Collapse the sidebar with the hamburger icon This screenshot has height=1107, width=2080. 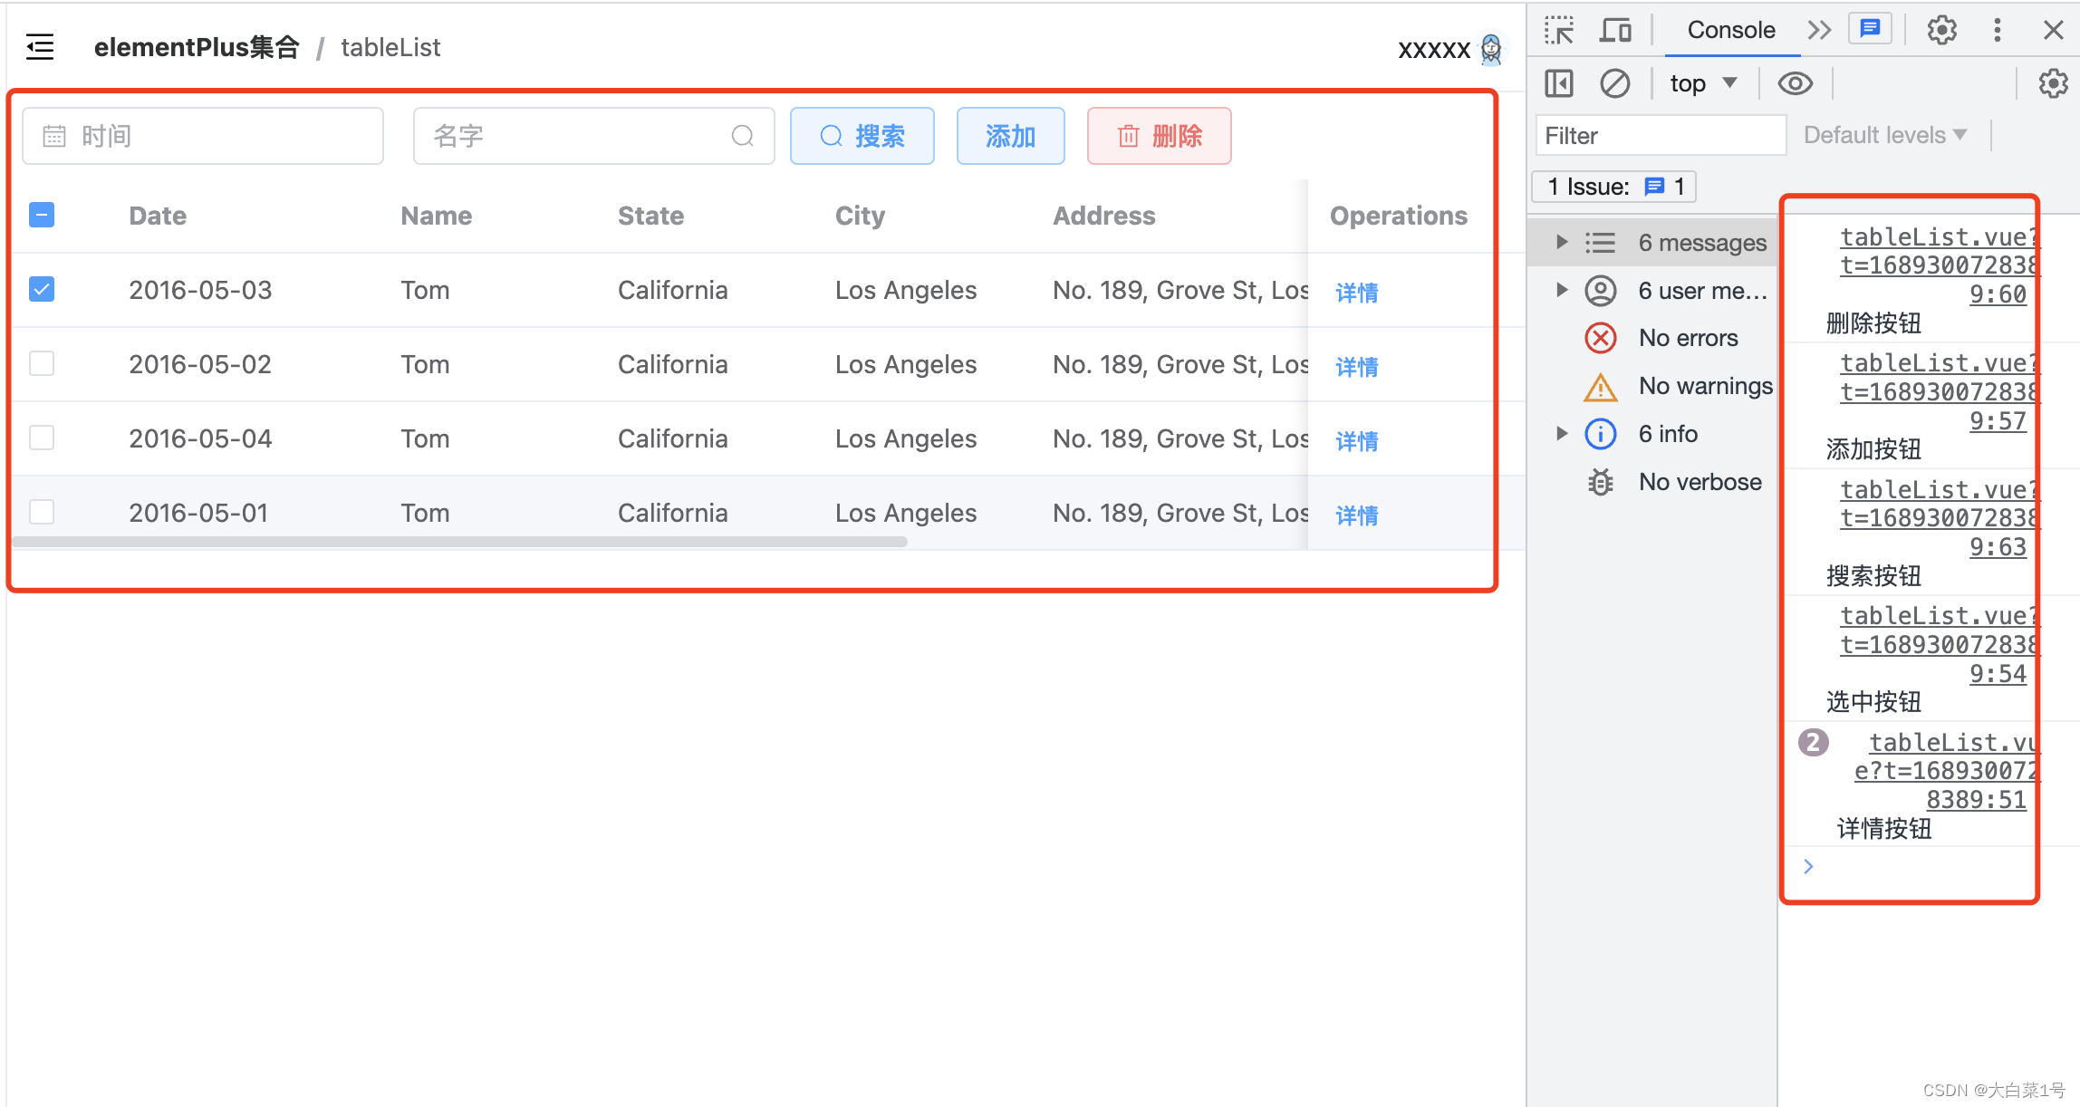point(40,47)
